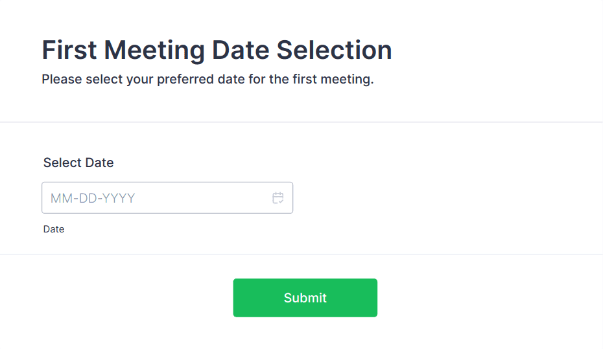603x349 pixels.
Task: Focus the Select Date text box
Action: 156,198
